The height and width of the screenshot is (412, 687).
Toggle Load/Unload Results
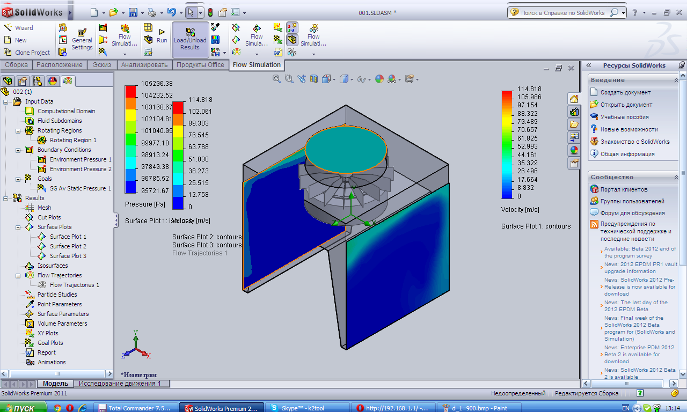pos(190,40)
